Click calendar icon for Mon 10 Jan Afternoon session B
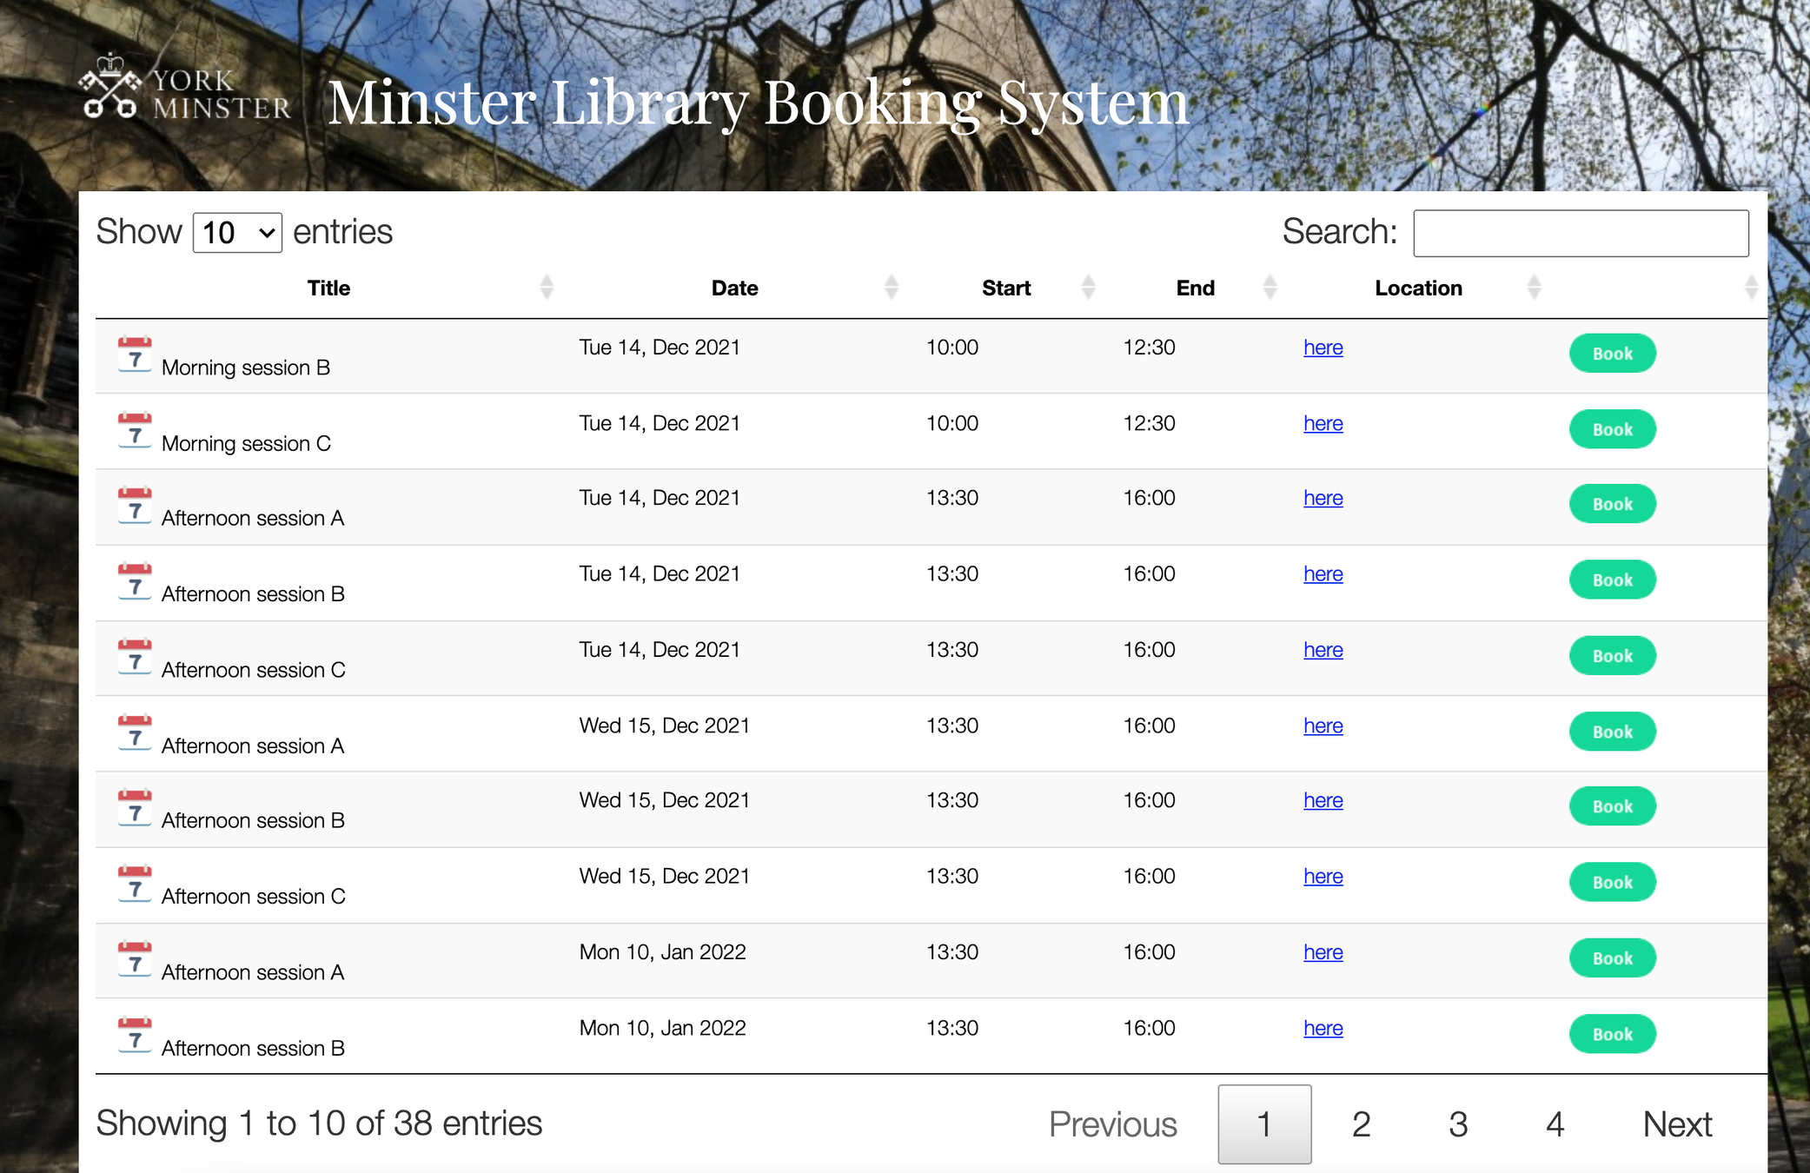Viewport: 1810px width, 1173px height. [x=135, y=1035]
